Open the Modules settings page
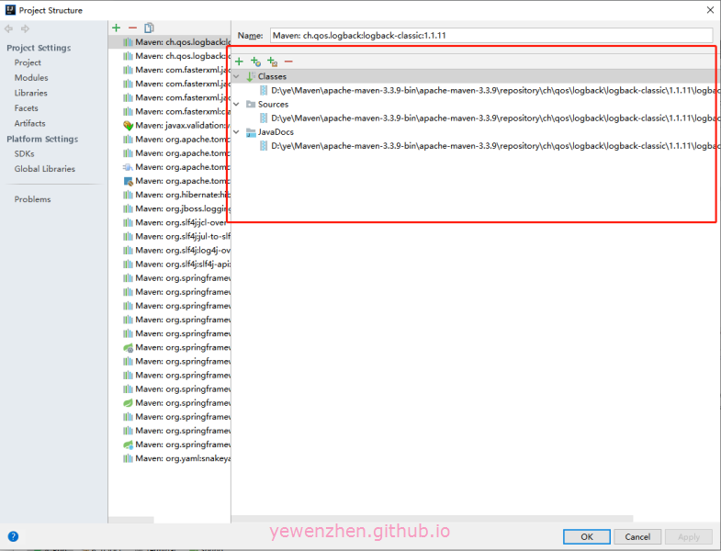 (x=31, y=78)
